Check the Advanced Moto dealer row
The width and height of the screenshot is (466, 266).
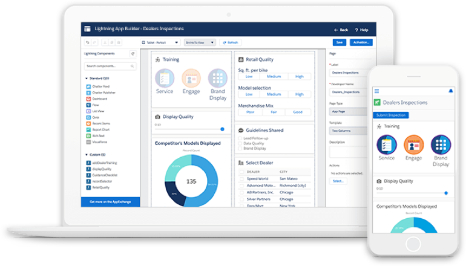click(x=241, y=186)
